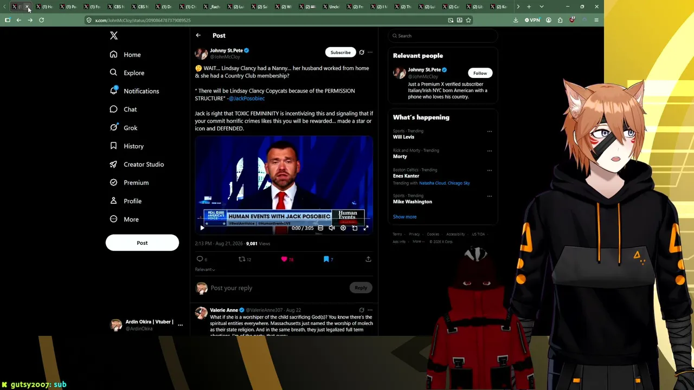Enter fullscreen on the video player
The height and width of the screenshot is (390, 694).
pos(366,228)
